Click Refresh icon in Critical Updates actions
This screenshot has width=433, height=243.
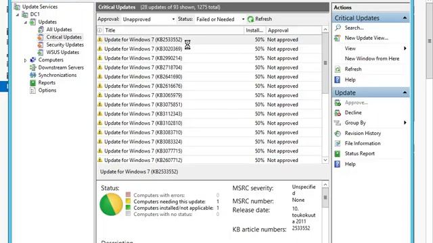point(338,69)
